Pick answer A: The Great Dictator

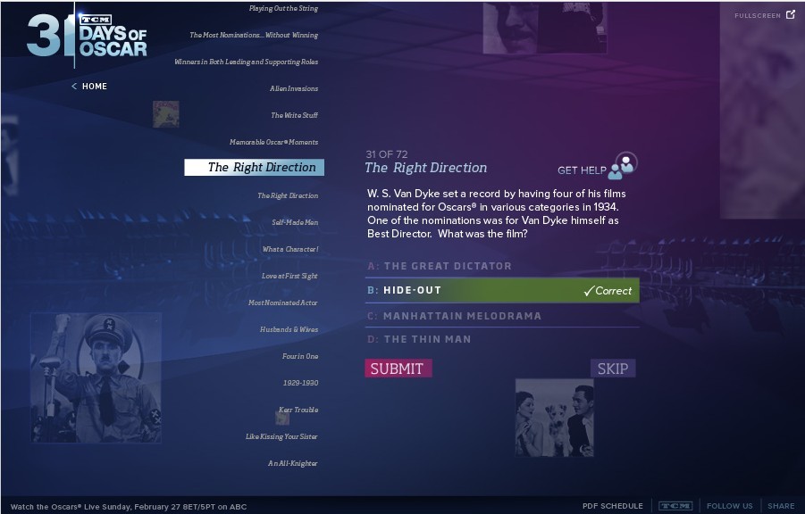tap(502, 266)
